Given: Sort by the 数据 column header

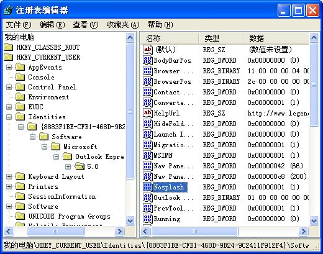Looking at the screenshot, I should coord(276,38).
